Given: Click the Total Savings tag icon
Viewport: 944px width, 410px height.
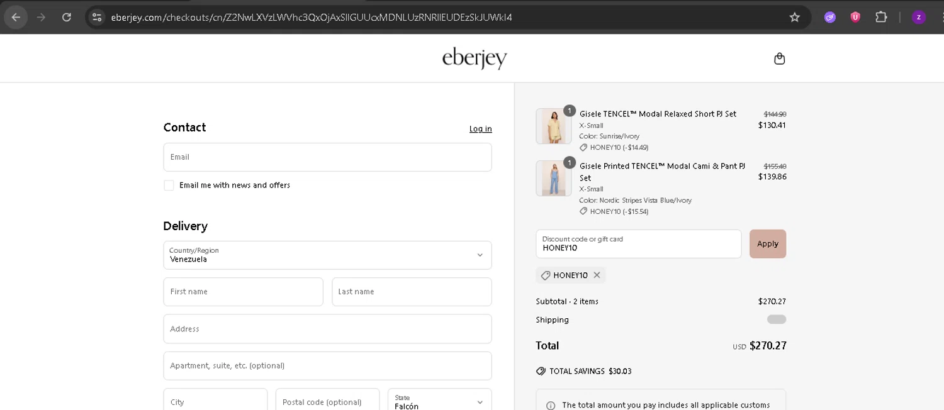Looking at the screenshot, I should pyautogui.click(x=541, y=371).
